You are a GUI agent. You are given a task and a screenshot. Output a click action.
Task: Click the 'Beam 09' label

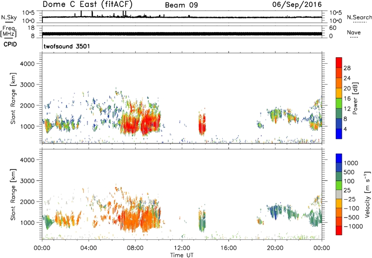click(181, 5)
